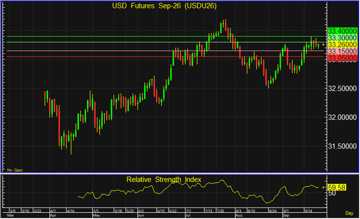Click the Mar month label
Image resolution: width=360 pixels, height=219 pixels.
click(10, 215)
